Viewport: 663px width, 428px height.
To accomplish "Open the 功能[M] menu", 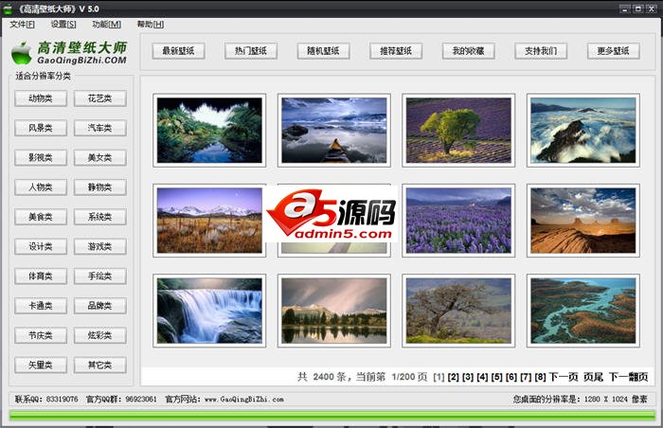I will click(x=106, y=25).
